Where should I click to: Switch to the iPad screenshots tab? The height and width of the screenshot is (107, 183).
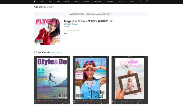(53, 53)
